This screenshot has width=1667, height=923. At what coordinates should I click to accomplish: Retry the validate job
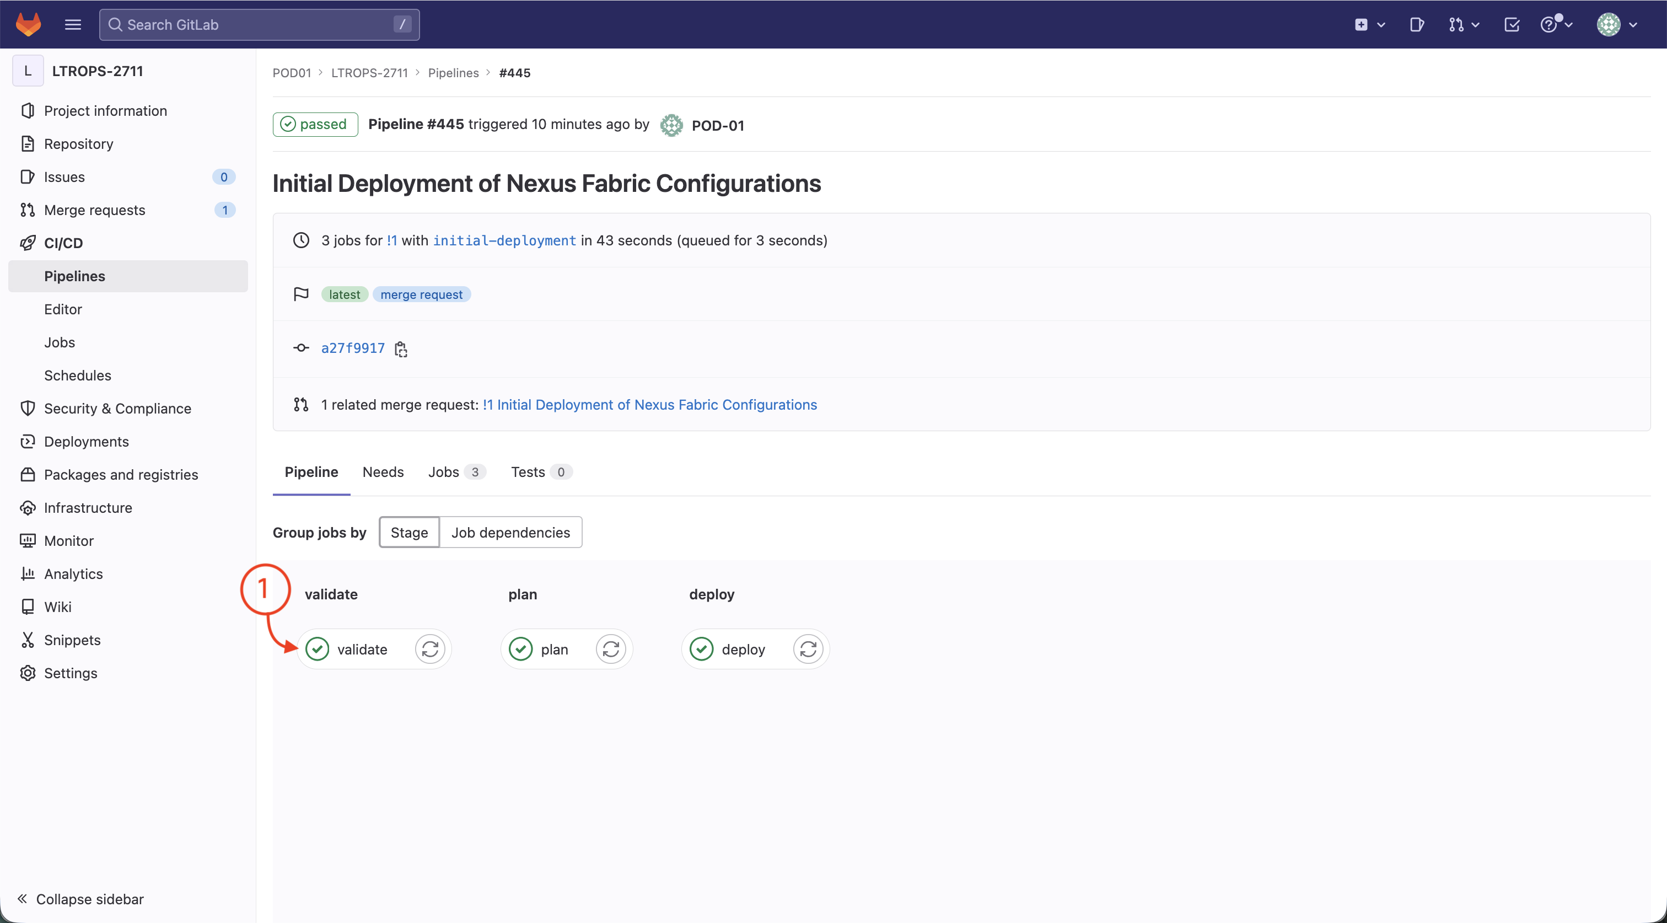click(x=429, y=648)
